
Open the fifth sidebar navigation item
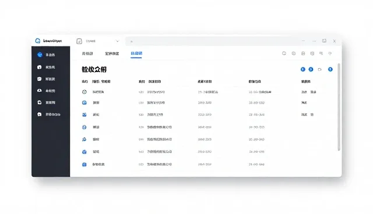pos(46,102)
